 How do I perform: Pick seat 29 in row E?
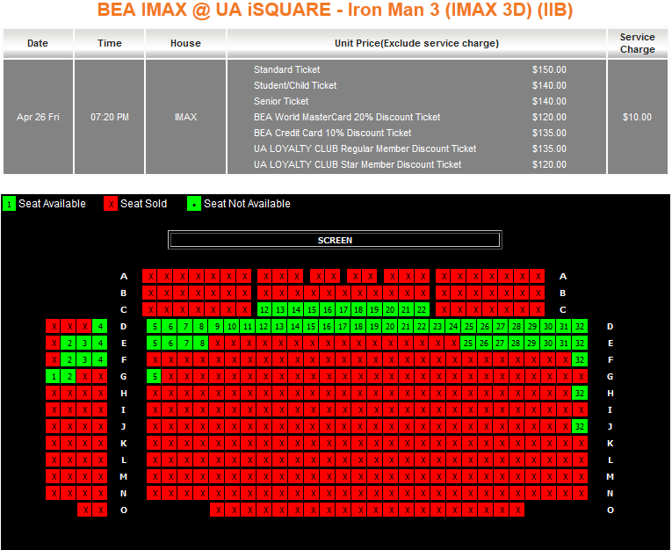pos(532,343)
